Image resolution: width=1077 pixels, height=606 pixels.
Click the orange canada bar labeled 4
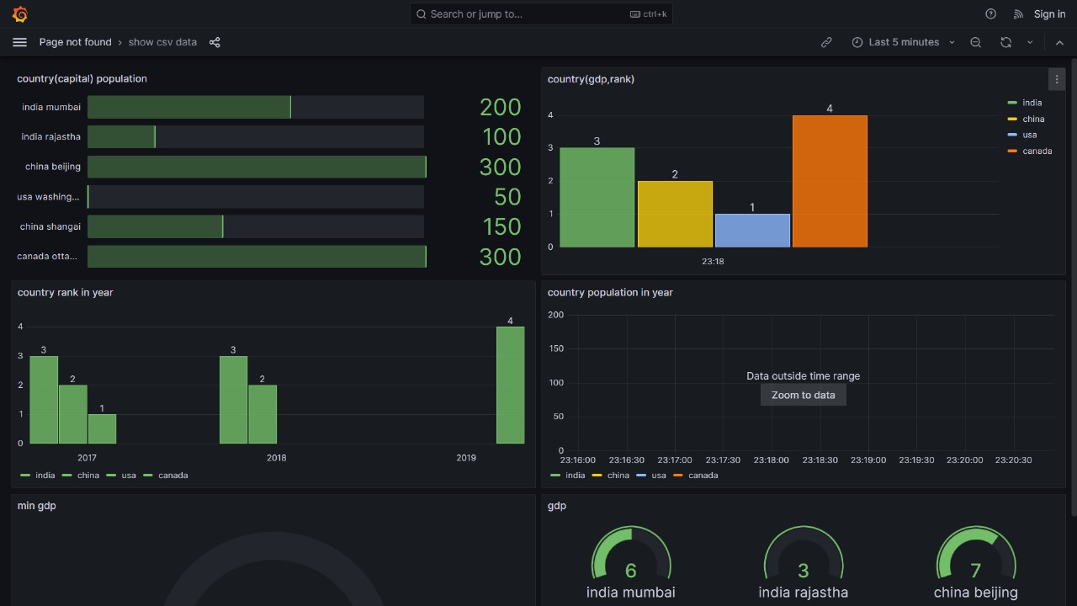[x=830, y=181]
